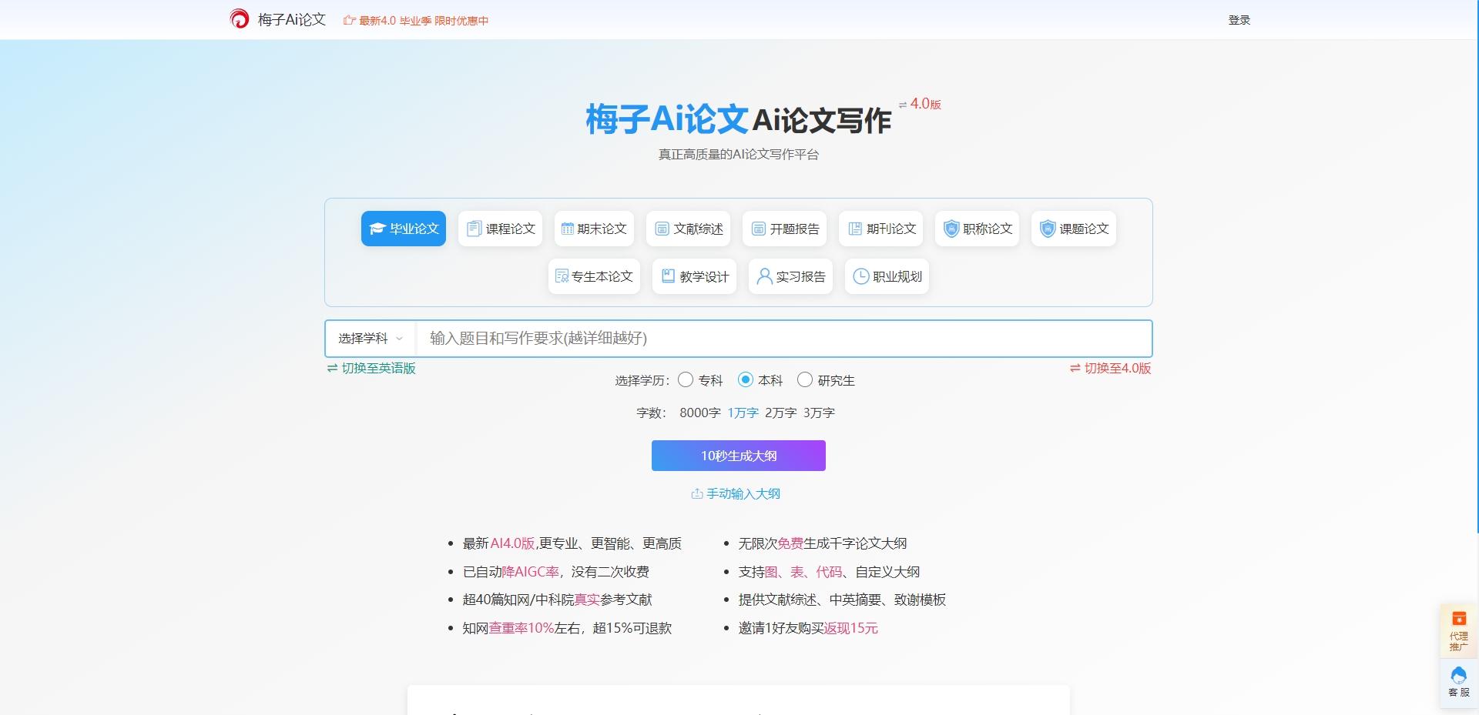Select the 本科 education radio button
1479x715 pixels.
tap(746, 379)
